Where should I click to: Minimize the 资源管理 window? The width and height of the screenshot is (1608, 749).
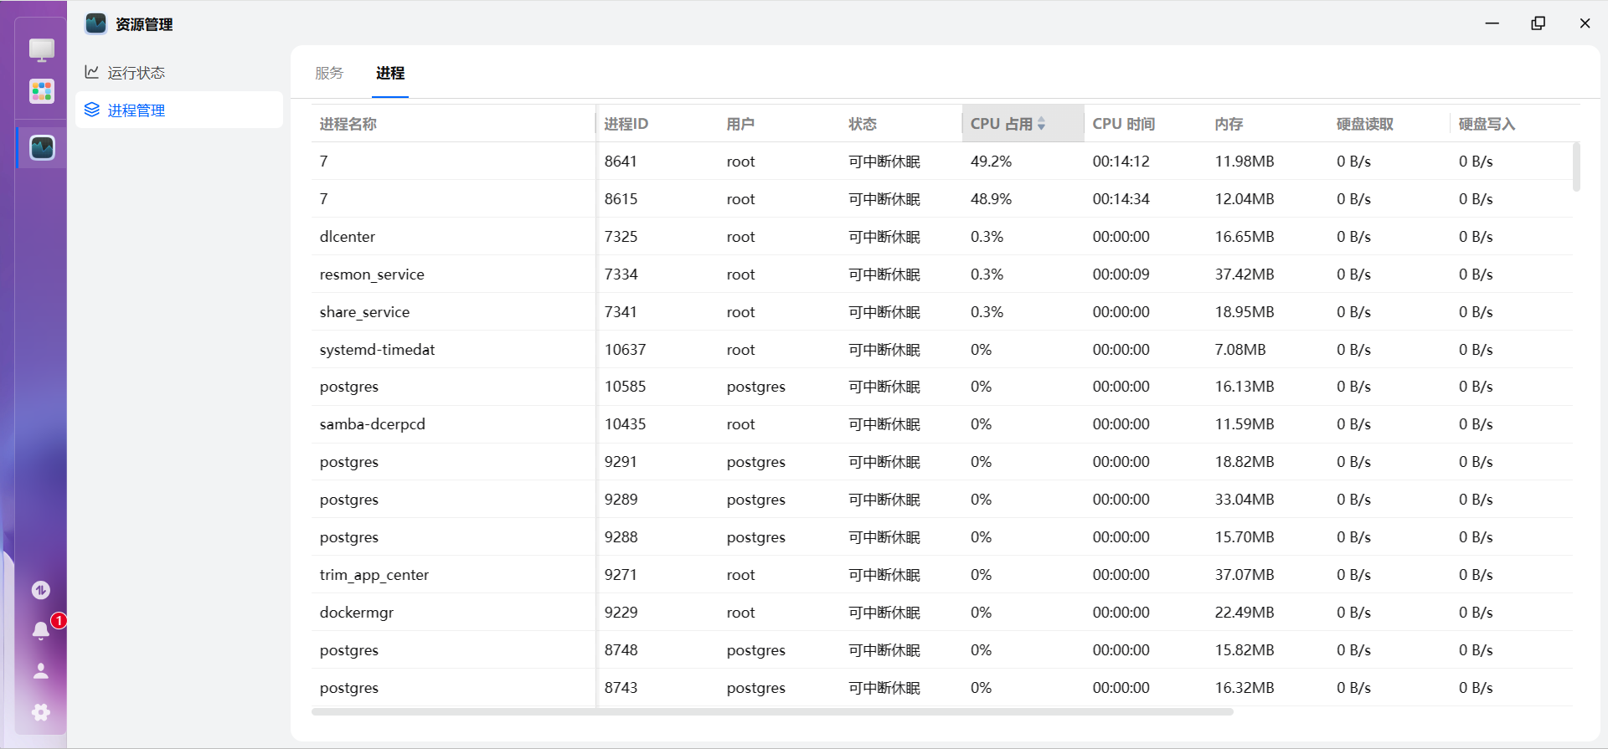click(1492, 23)
